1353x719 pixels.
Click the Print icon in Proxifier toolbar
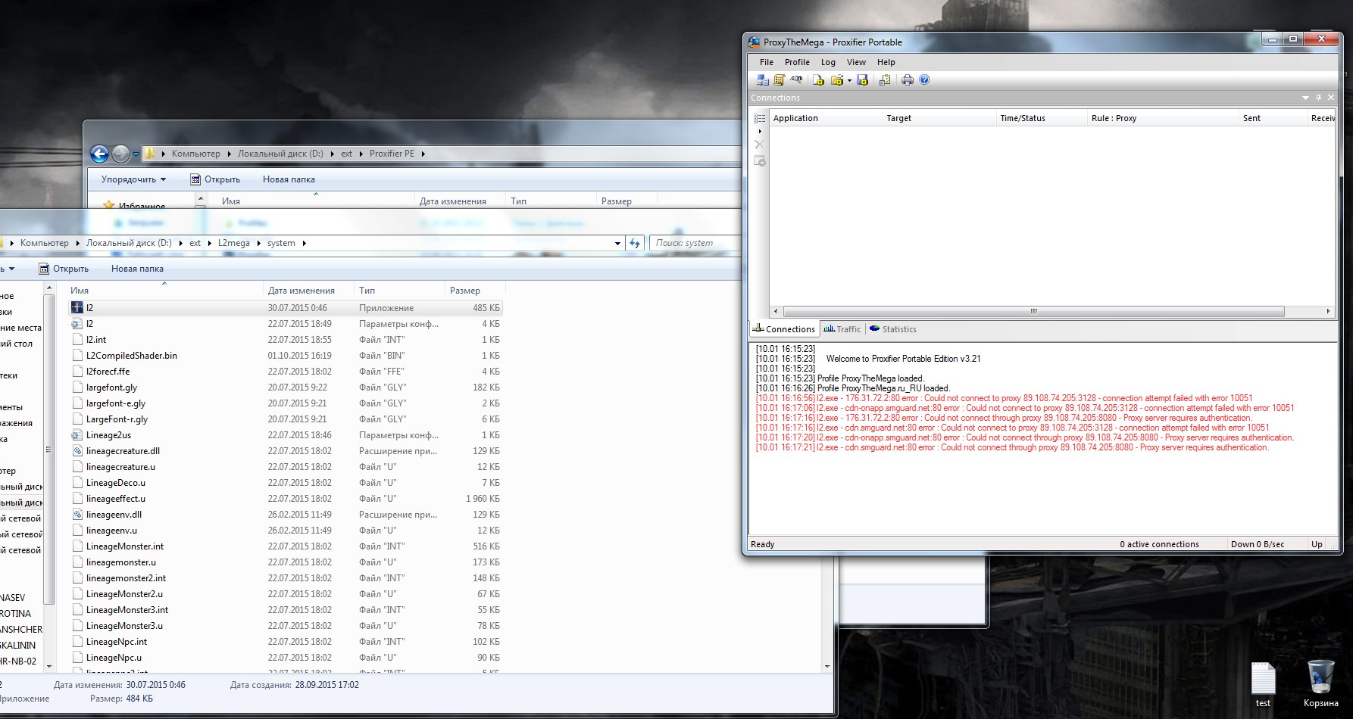click(x=907, y=80)
